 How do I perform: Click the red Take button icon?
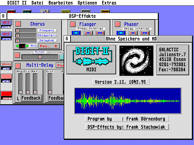[6, 77]
